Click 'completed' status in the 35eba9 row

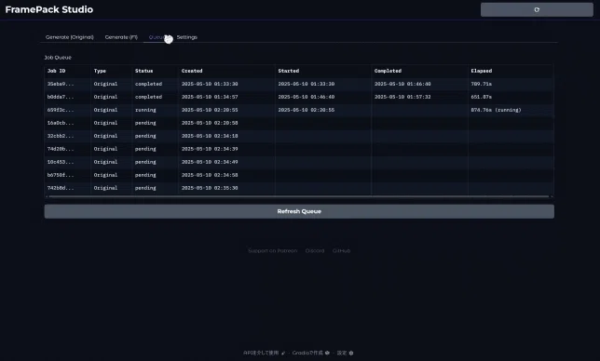[x=155, y=84]
